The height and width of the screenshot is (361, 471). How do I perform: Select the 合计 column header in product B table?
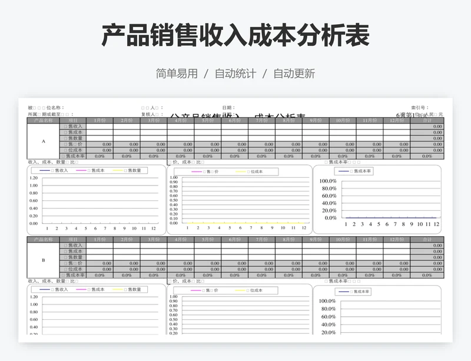point(427,240)
